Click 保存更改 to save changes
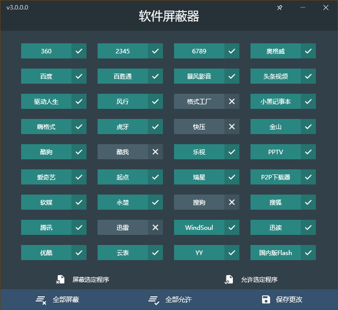Image resolution: width=338 pixels, height=310 pixels. coord(289,299)
